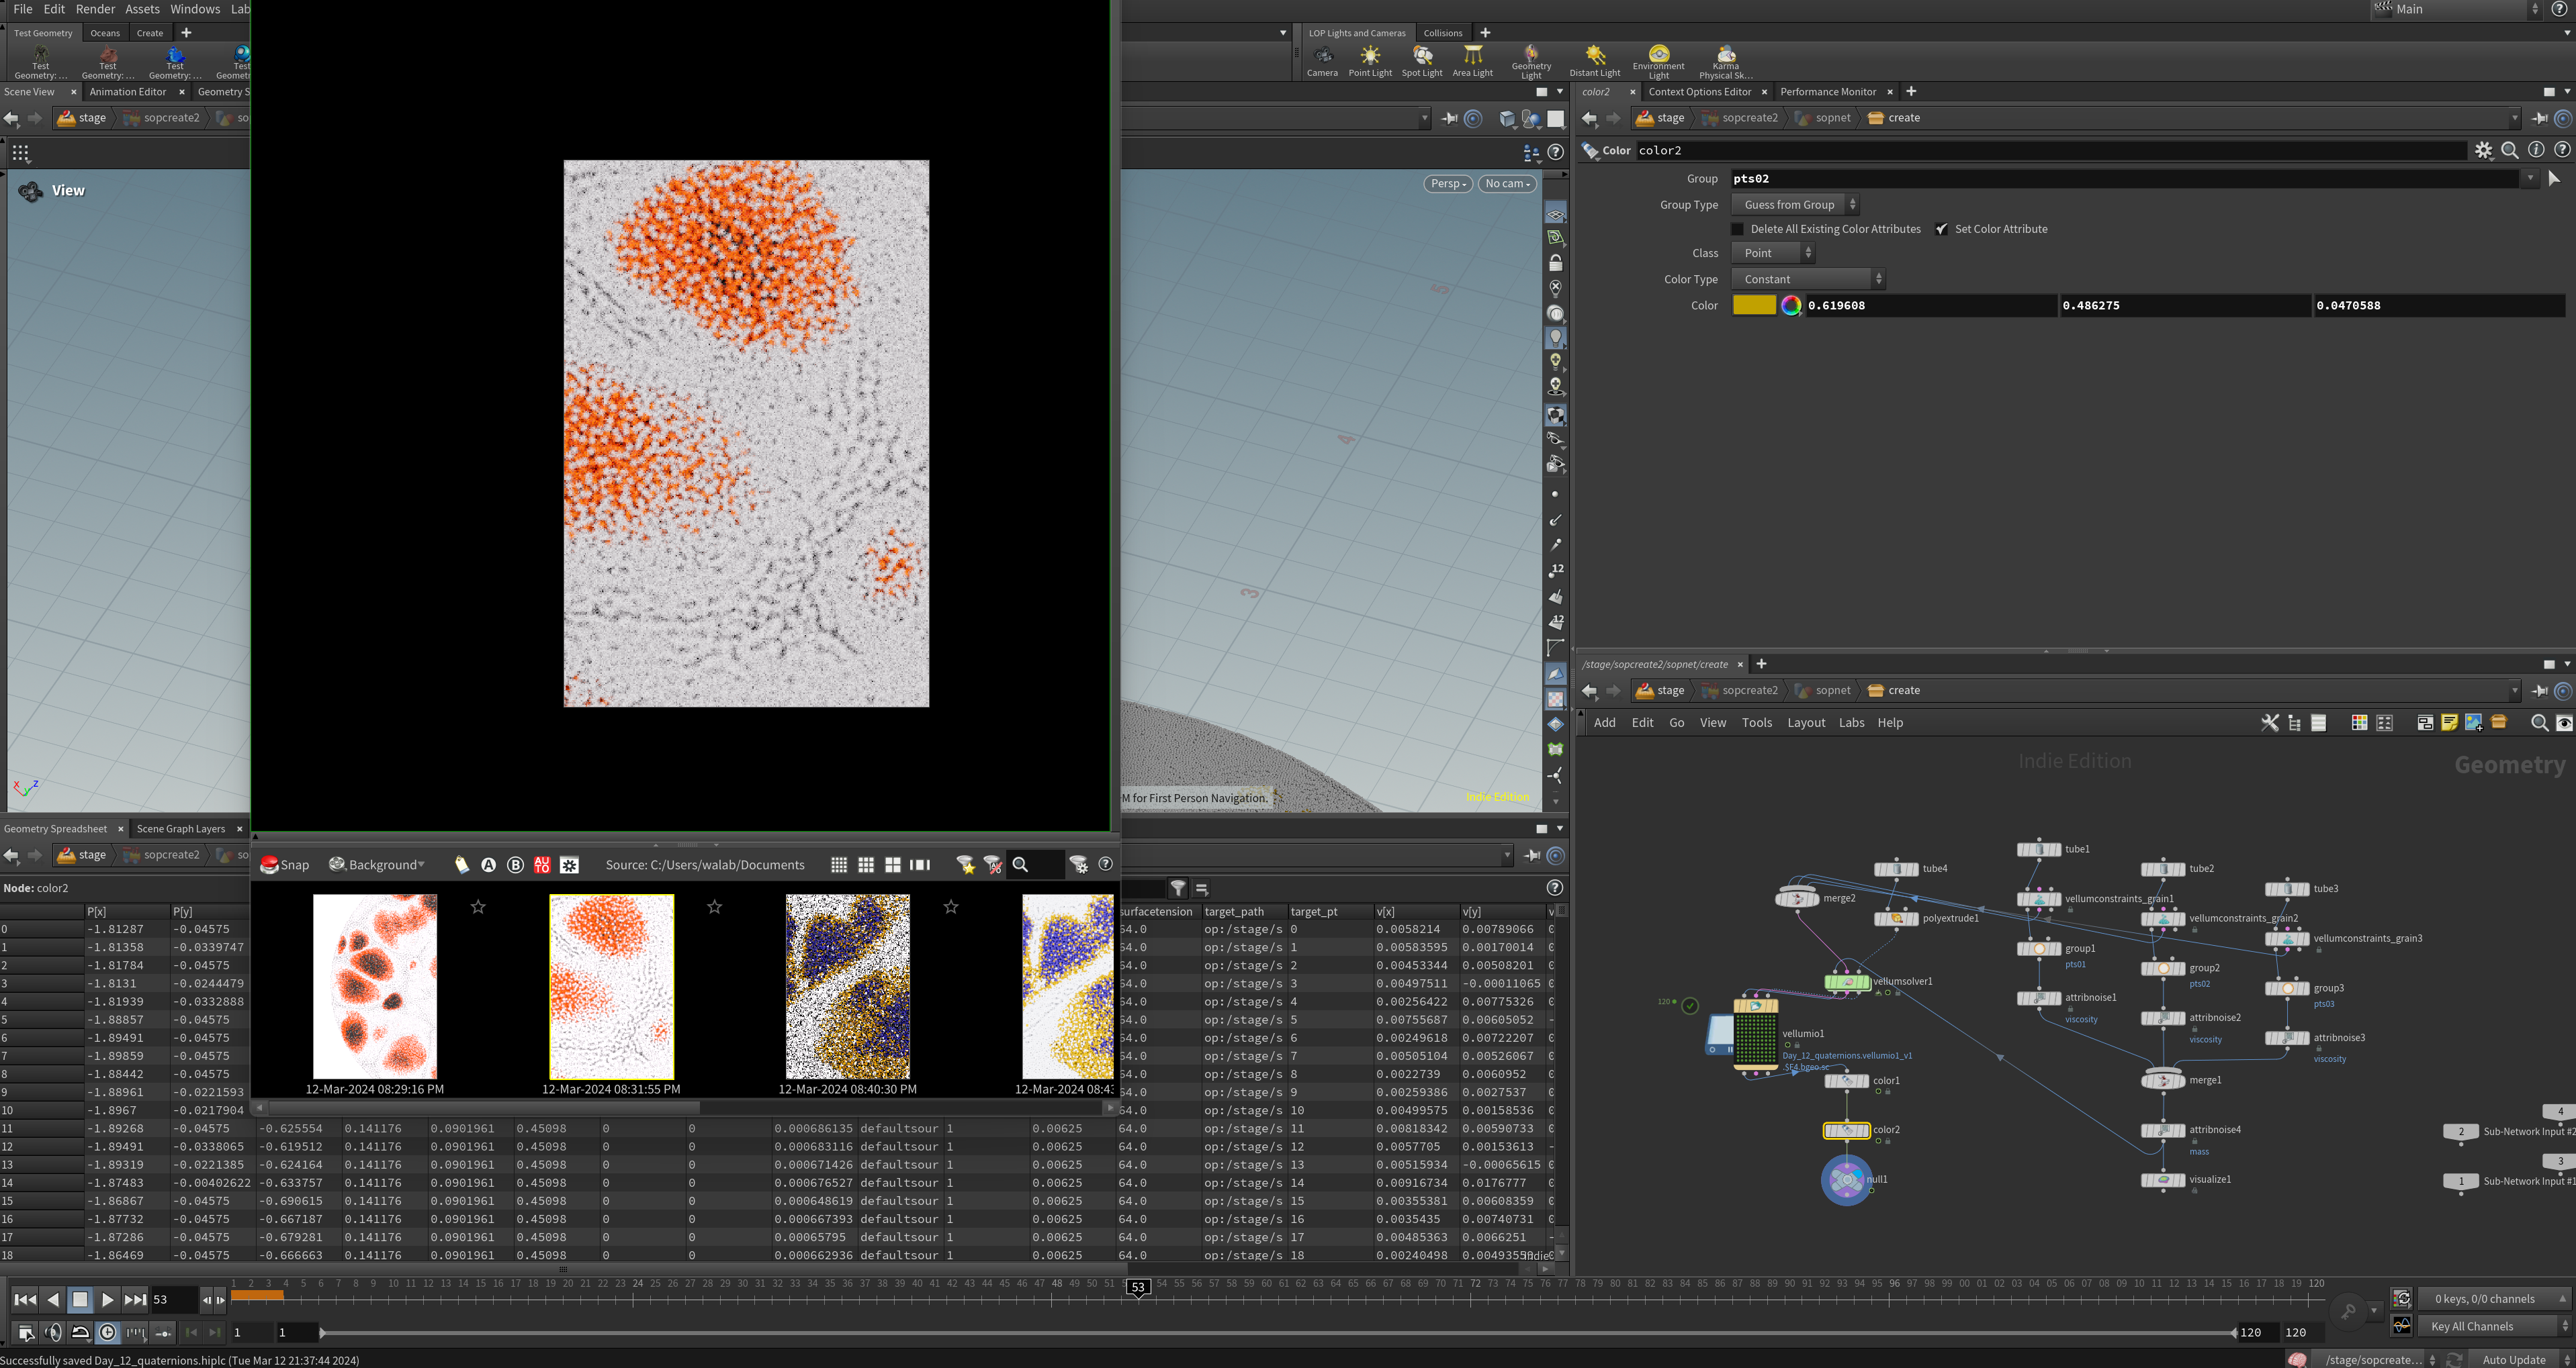
Task: Add a Distant Light from the shelf
Action: click(1595, 60)
